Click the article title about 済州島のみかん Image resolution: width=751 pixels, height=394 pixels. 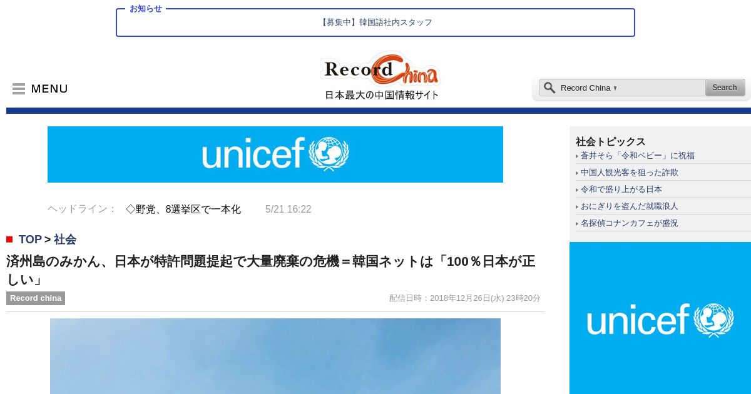click(x=271, y=270)
